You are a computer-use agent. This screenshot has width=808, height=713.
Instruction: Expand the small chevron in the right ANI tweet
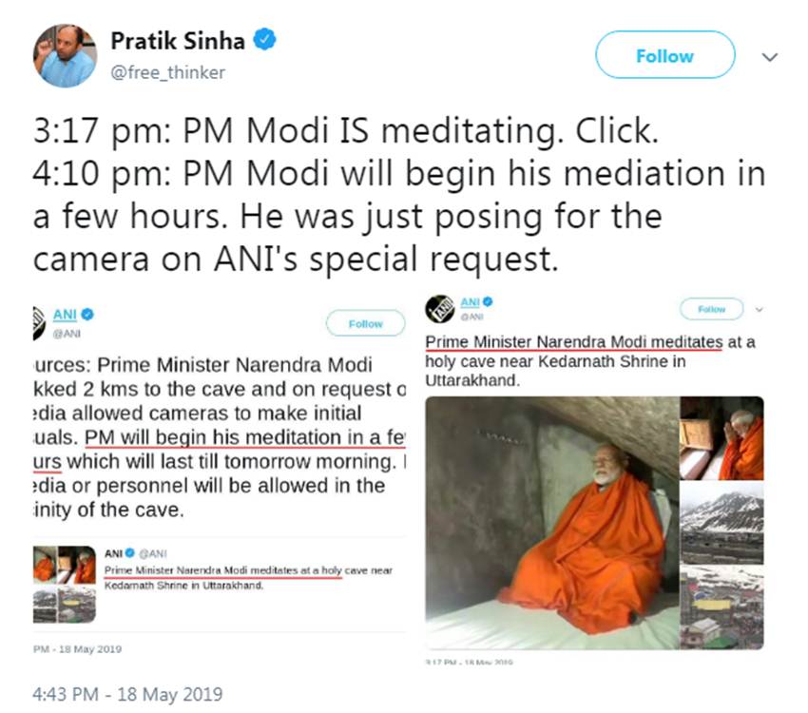(759, 309)
